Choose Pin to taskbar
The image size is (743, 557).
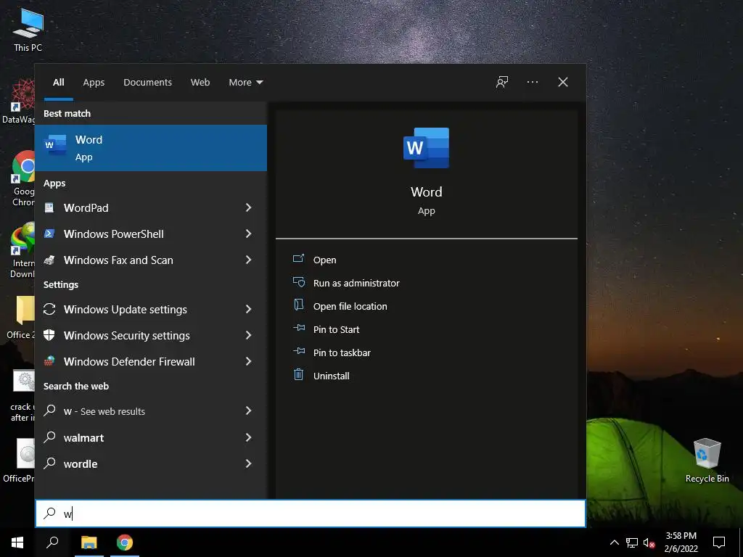(342, 353)
